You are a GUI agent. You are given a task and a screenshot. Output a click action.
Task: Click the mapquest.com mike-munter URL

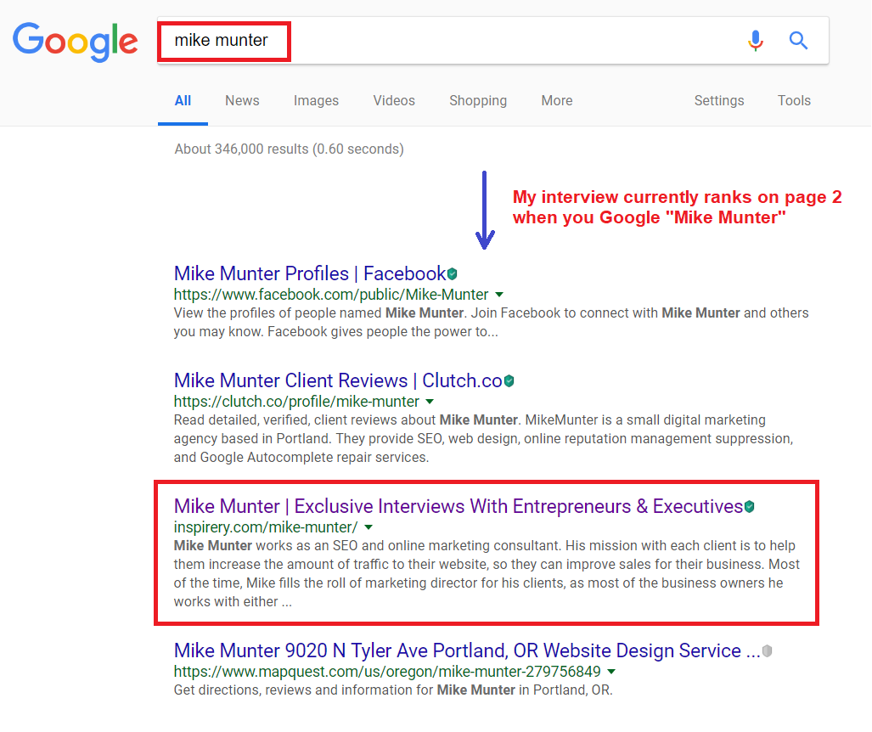387,672
